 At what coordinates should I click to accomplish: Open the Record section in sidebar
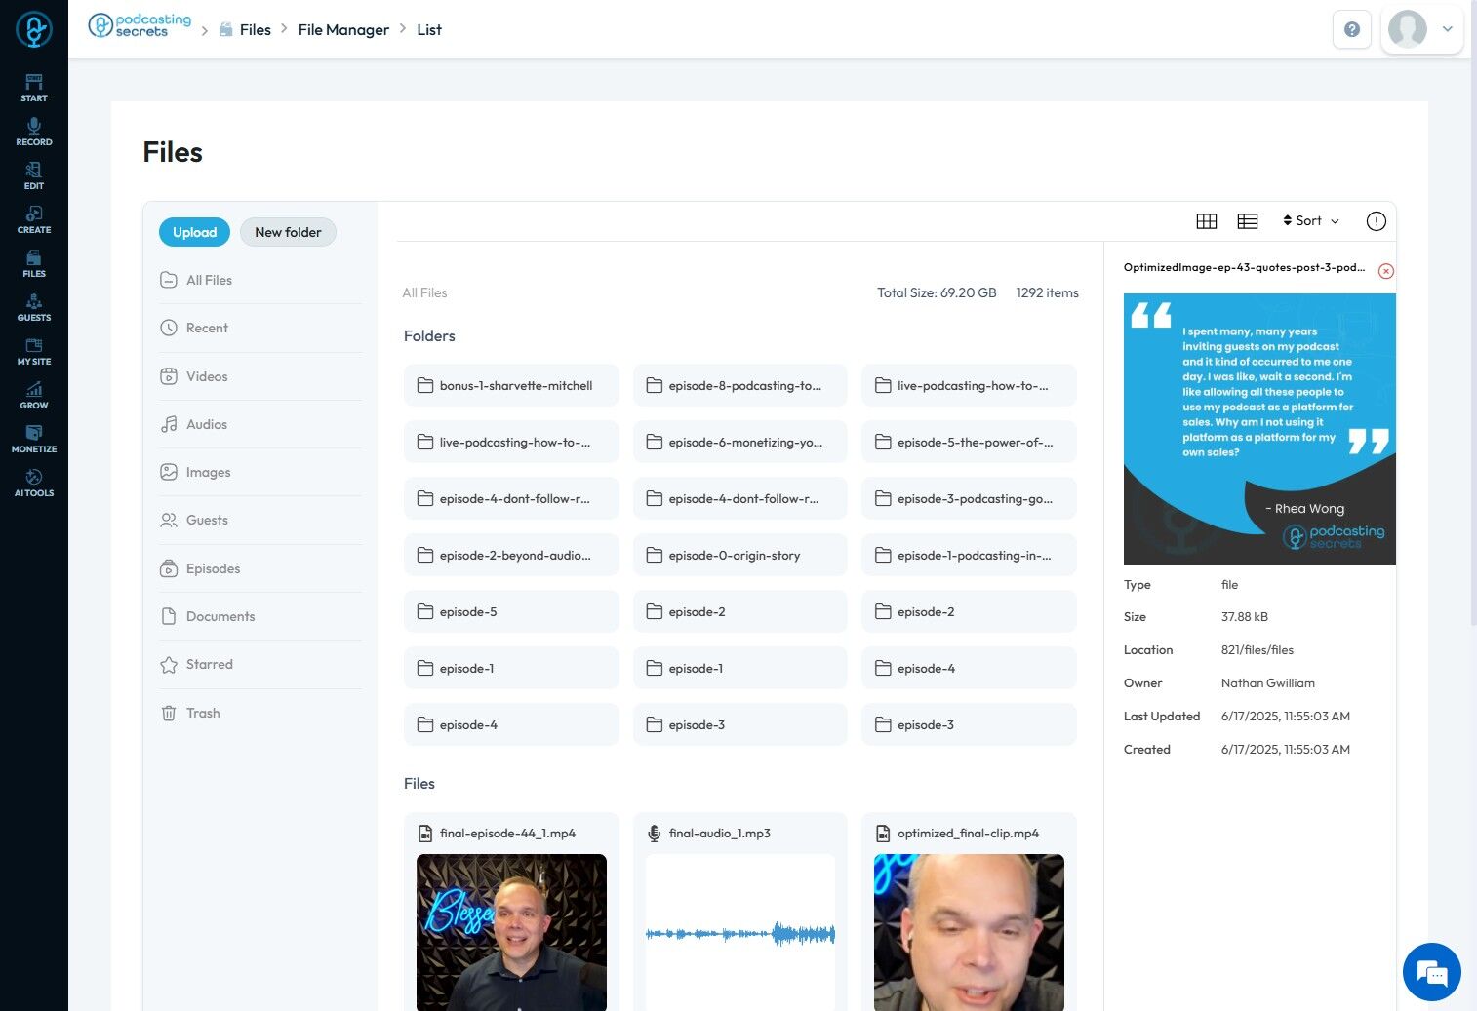pyautogui.click(x=33, y=132)
